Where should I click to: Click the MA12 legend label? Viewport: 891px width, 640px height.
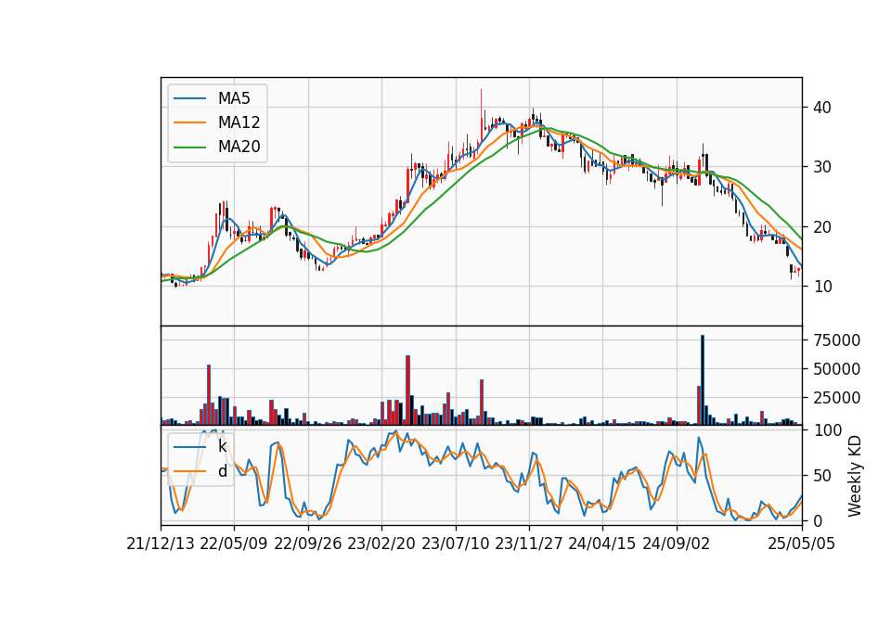click(239, 122)
